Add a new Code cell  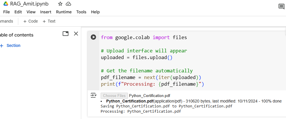(x=30, y=21)
